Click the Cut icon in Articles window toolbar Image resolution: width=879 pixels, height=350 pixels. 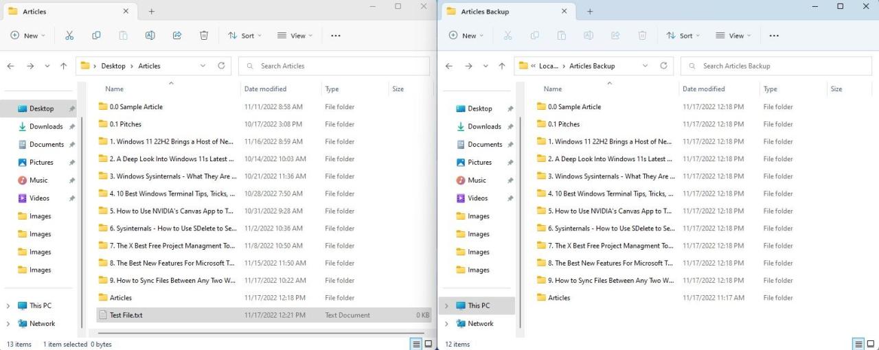(x=69, y=36)
